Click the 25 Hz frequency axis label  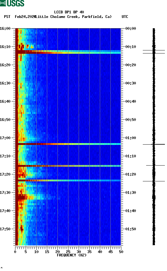[68, 252]
